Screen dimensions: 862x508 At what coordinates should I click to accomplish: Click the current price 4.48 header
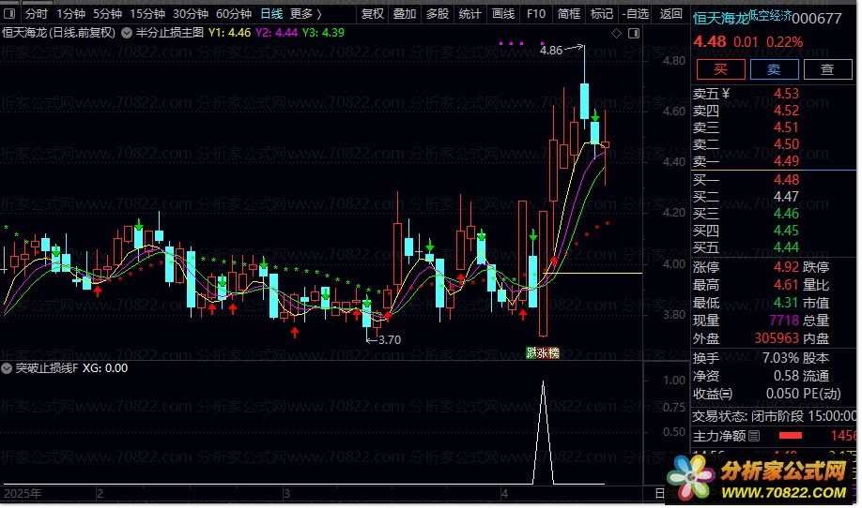point(709,41)
